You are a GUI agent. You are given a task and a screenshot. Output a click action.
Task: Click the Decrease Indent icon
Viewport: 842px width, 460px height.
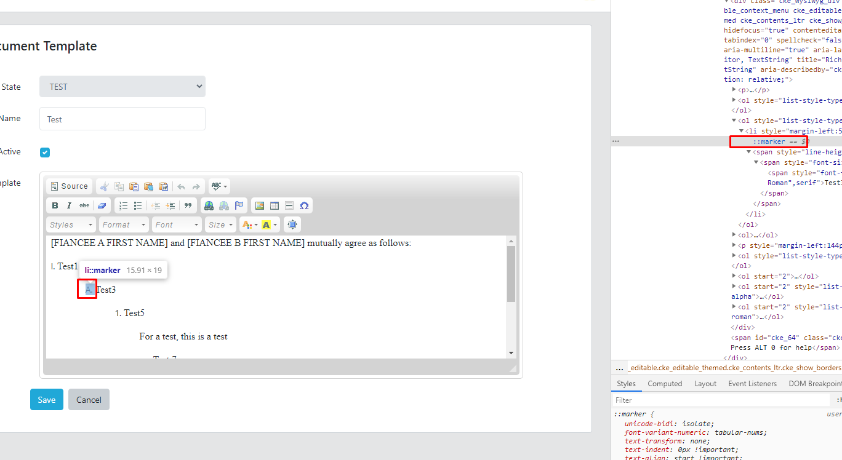coord(156,205)
